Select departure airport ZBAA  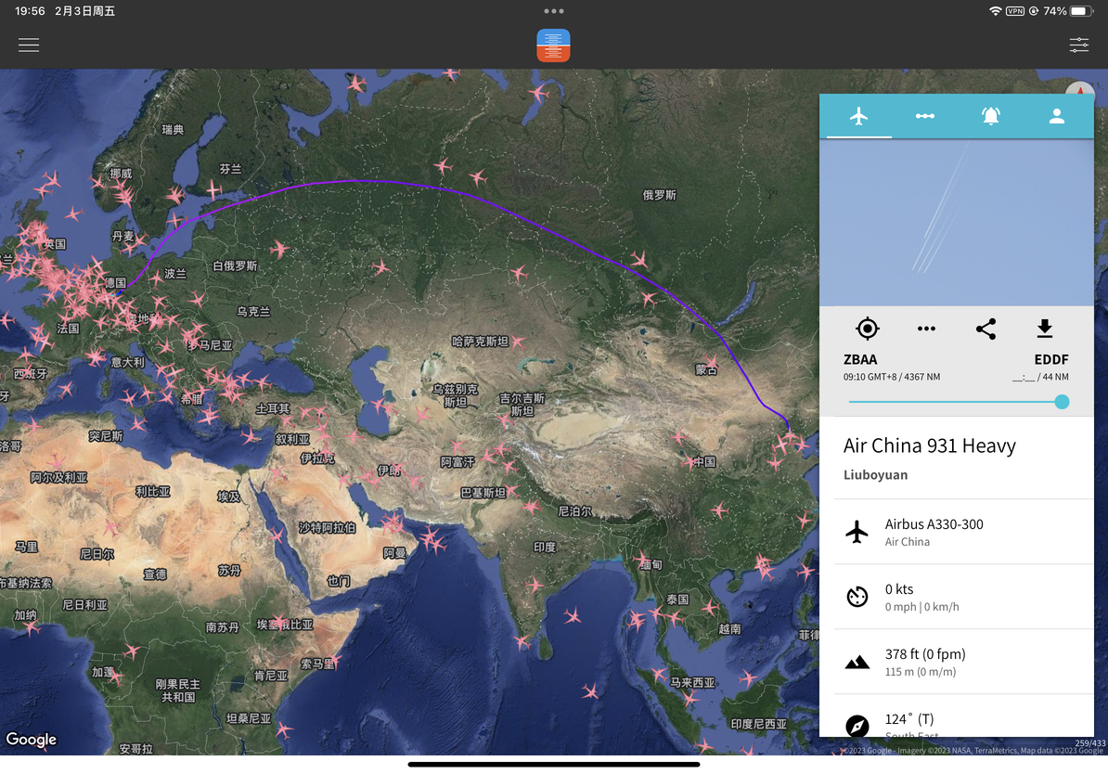coord(860,359)
